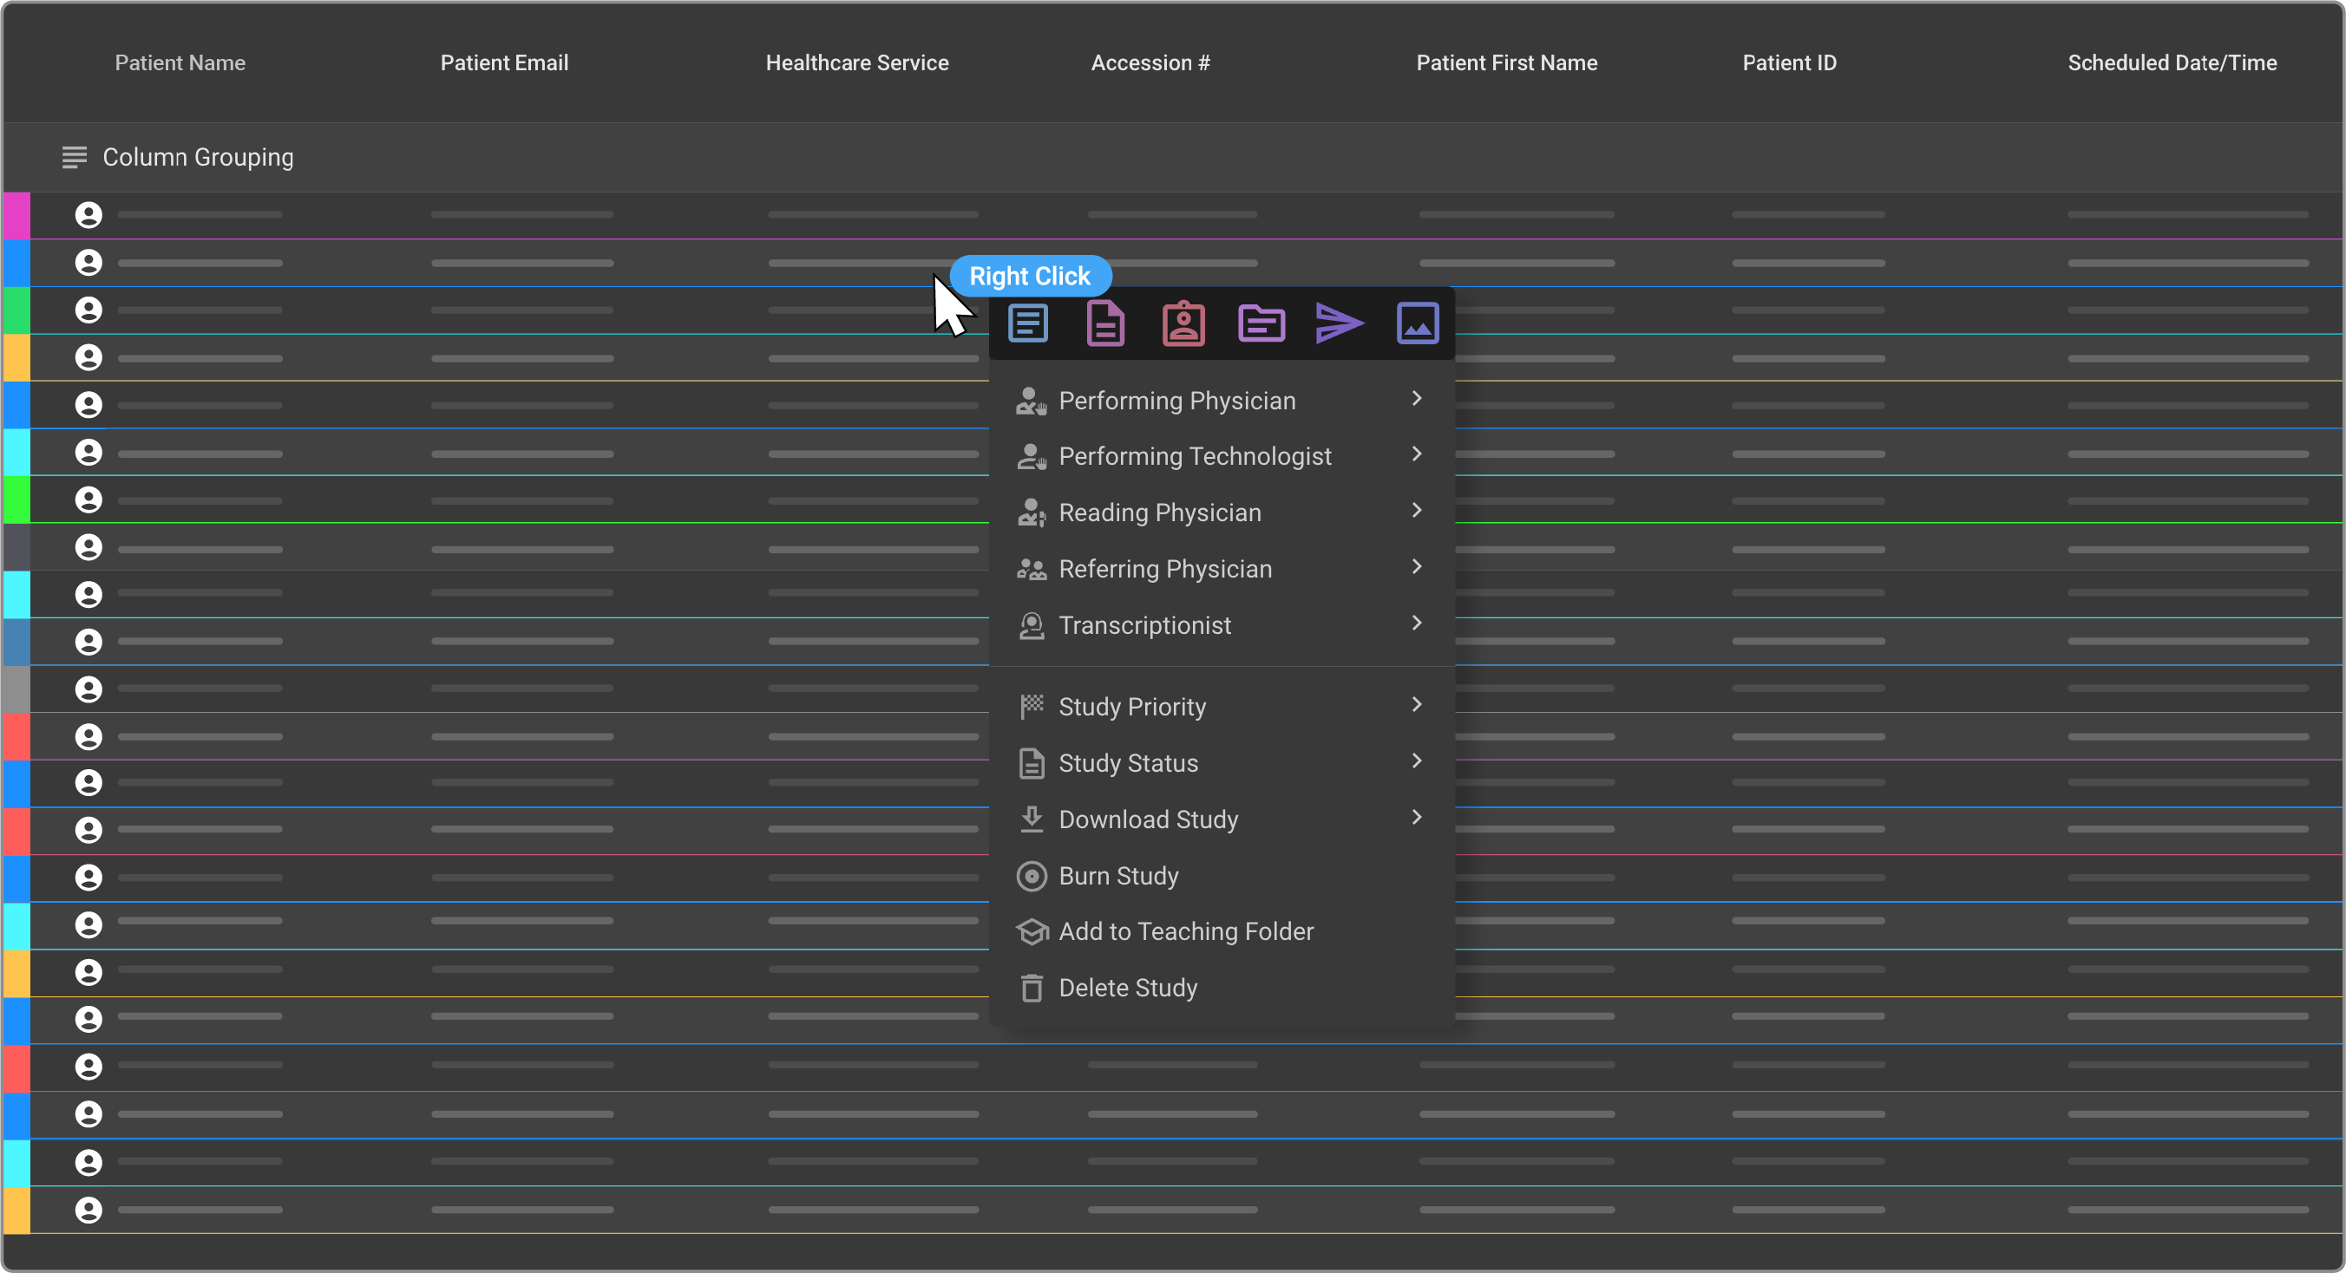Expand the Performing Physician submenu arrow

1416,399
